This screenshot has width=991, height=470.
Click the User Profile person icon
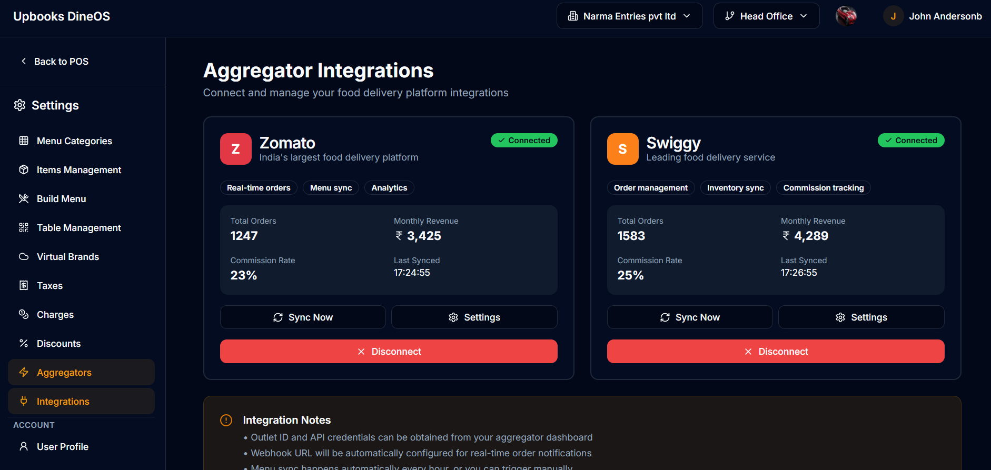(24, 446)
